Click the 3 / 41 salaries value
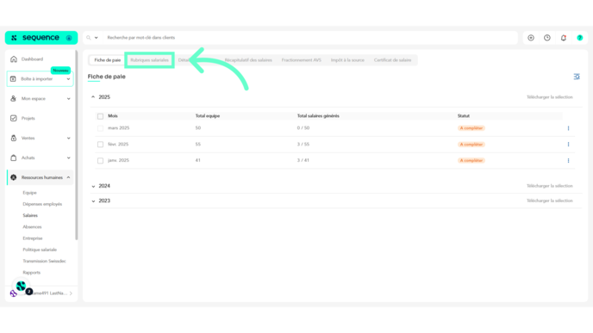The height and width of the screenshot is (333, 593). click(303, 160)
